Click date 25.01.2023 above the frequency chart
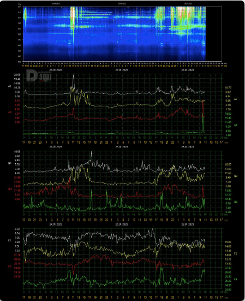This screenshot has height=301, width=245. point(122,224)
